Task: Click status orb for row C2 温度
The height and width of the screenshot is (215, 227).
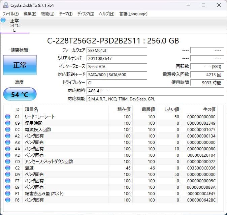Action: pos(8,168)
